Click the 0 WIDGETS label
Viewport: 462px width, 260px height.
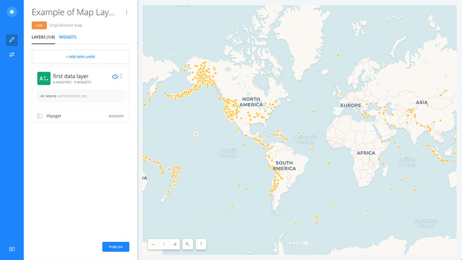82,82
